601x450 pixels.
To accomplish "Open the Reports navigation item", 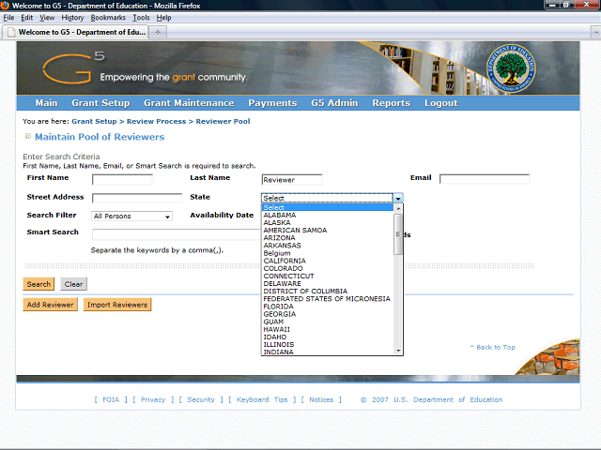I will (x=392, y=103).
